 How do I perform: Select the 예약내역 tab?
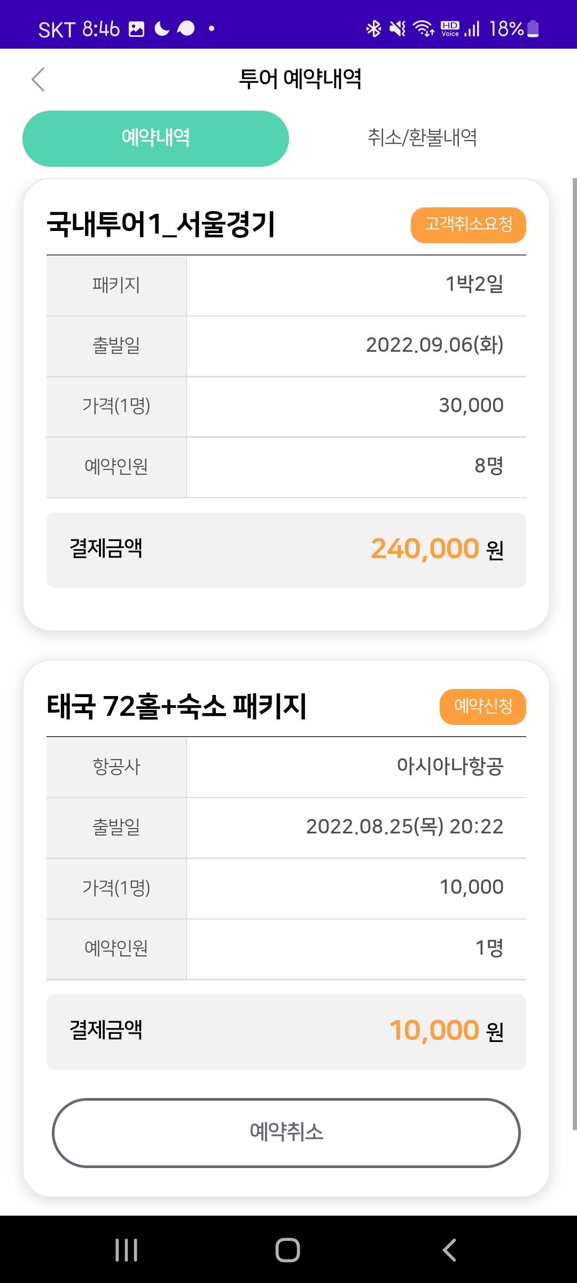tap(155, 138)
